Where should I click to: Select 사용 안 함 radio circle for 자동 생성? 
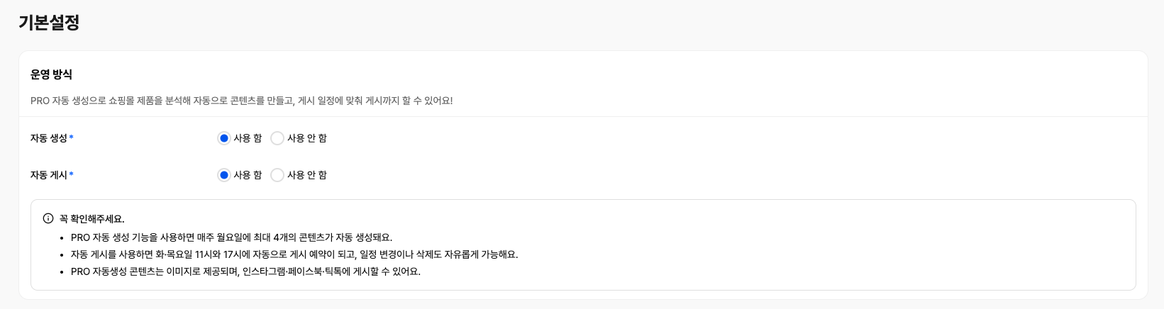point(277,138)
